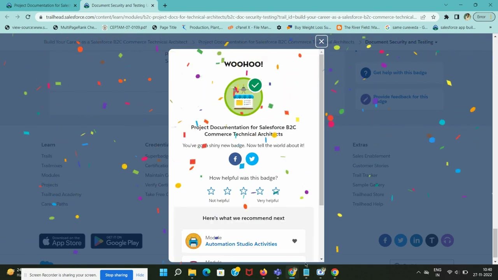Open a new browser tab

tap(165, 5)
